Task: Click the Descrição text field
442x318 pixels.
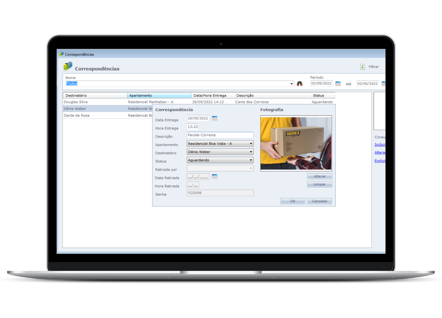Action: point(220,135)
